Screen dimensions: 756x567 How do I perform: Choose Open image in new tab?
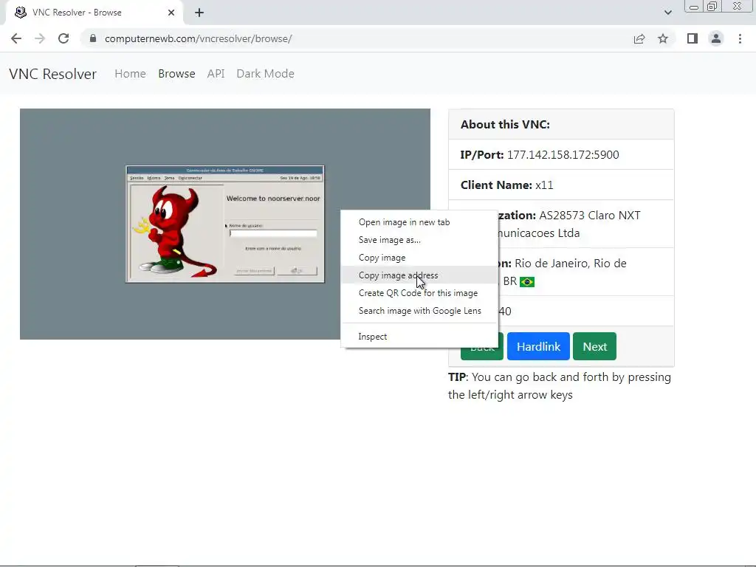[419, 222]
